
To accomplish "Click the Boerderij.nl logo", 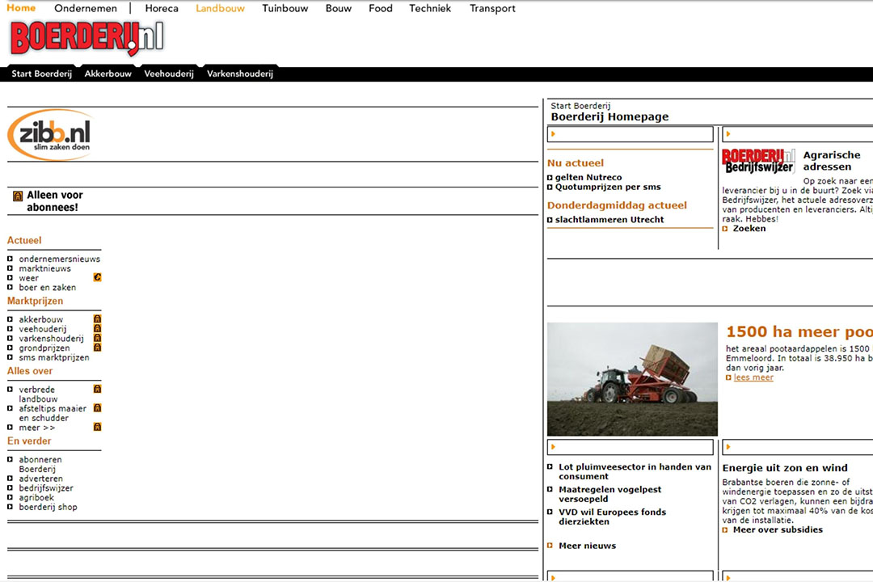I will click(x=86, y=39).
